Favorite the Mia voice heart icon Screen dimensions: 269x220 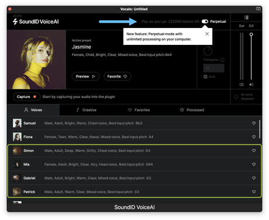pos(254,165)
